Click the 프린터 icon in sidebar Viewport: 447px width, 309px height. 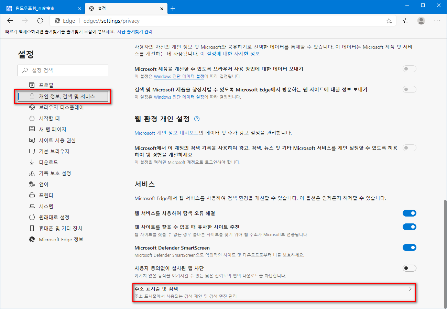point(32,195)
